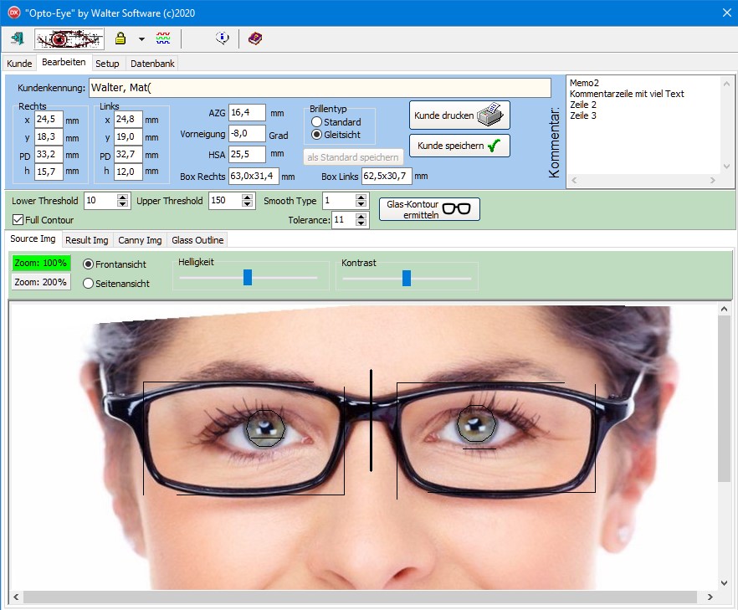Click the memo's horizontal scroll left arrow
The height and width of the screenshot is (610, 738).
(574, 180)
